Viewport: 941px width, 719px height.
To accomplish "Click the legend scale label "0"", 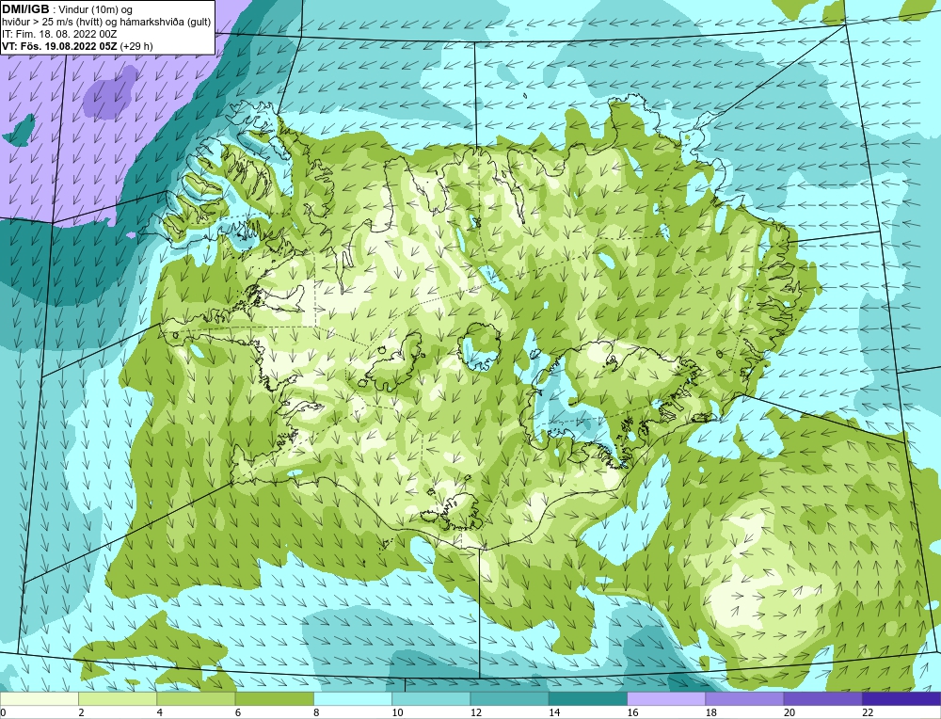I will pyautogui.click(x=3, y=712).
